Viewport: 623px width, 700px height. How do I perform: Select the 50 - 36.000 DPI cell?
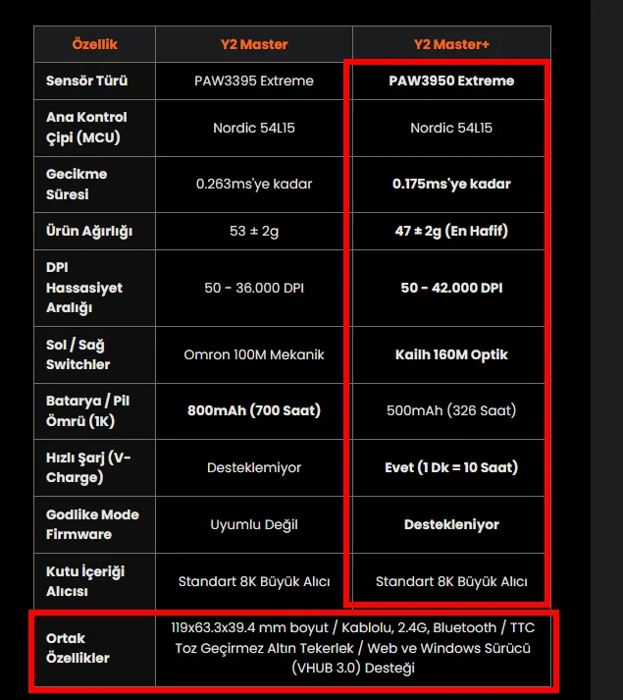[254, 288]
